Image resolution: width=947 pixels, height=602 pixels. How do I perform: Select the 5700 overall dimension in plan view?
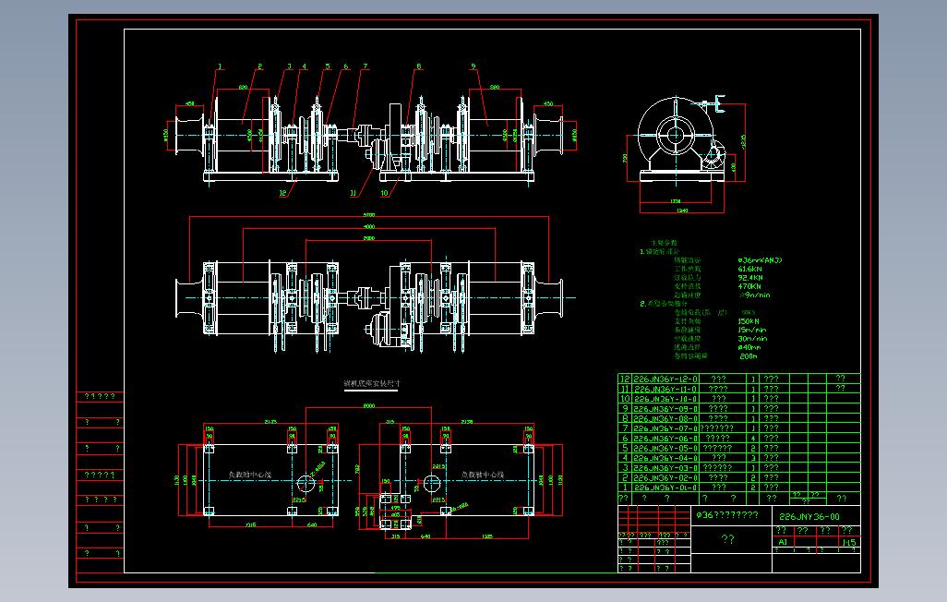click(x=369, y=214)
